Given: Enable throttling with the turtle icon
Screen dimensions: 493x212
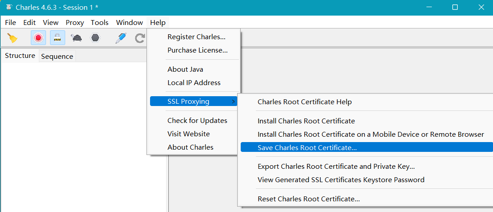Looking at the screenshot, I should (x=76, y=38).
